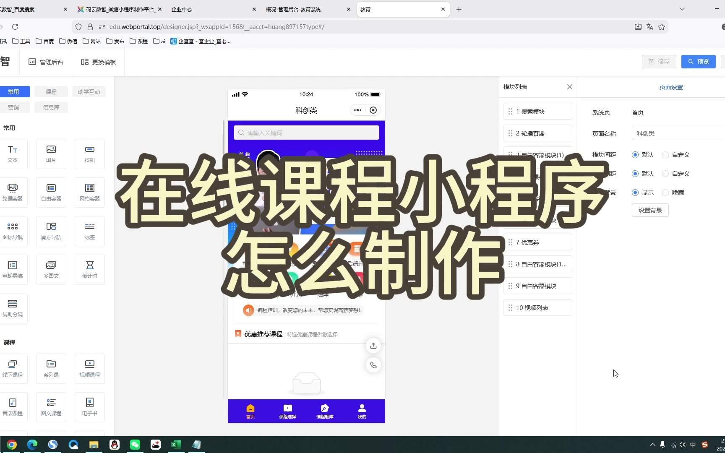Add the 图片 image component

(x=51, y=154)
